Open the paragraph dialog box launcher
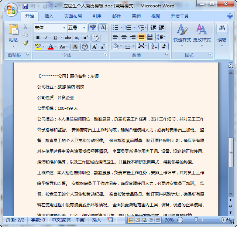 pos(166,54)
